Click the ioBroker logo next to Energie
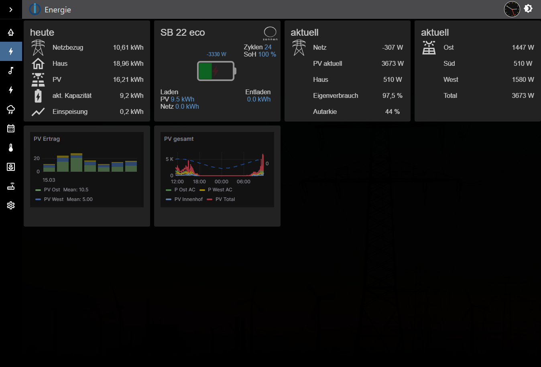 tap(35, 9)
